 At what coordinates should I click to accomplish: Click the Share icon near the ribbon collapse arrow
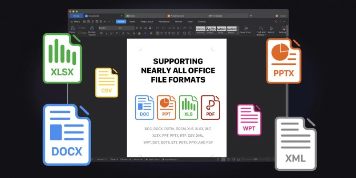[x=276, y=21]
